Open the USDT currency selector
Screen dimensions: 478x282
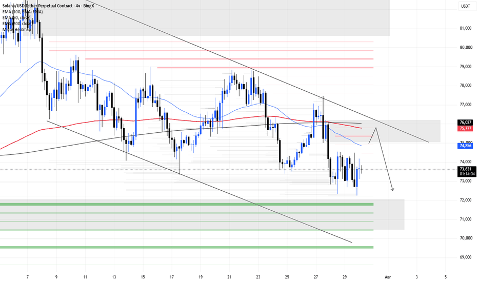coord(465,6)
